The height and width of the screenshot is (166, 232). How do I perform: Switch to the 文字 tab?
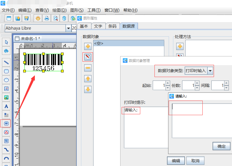[x=98, y=26]
